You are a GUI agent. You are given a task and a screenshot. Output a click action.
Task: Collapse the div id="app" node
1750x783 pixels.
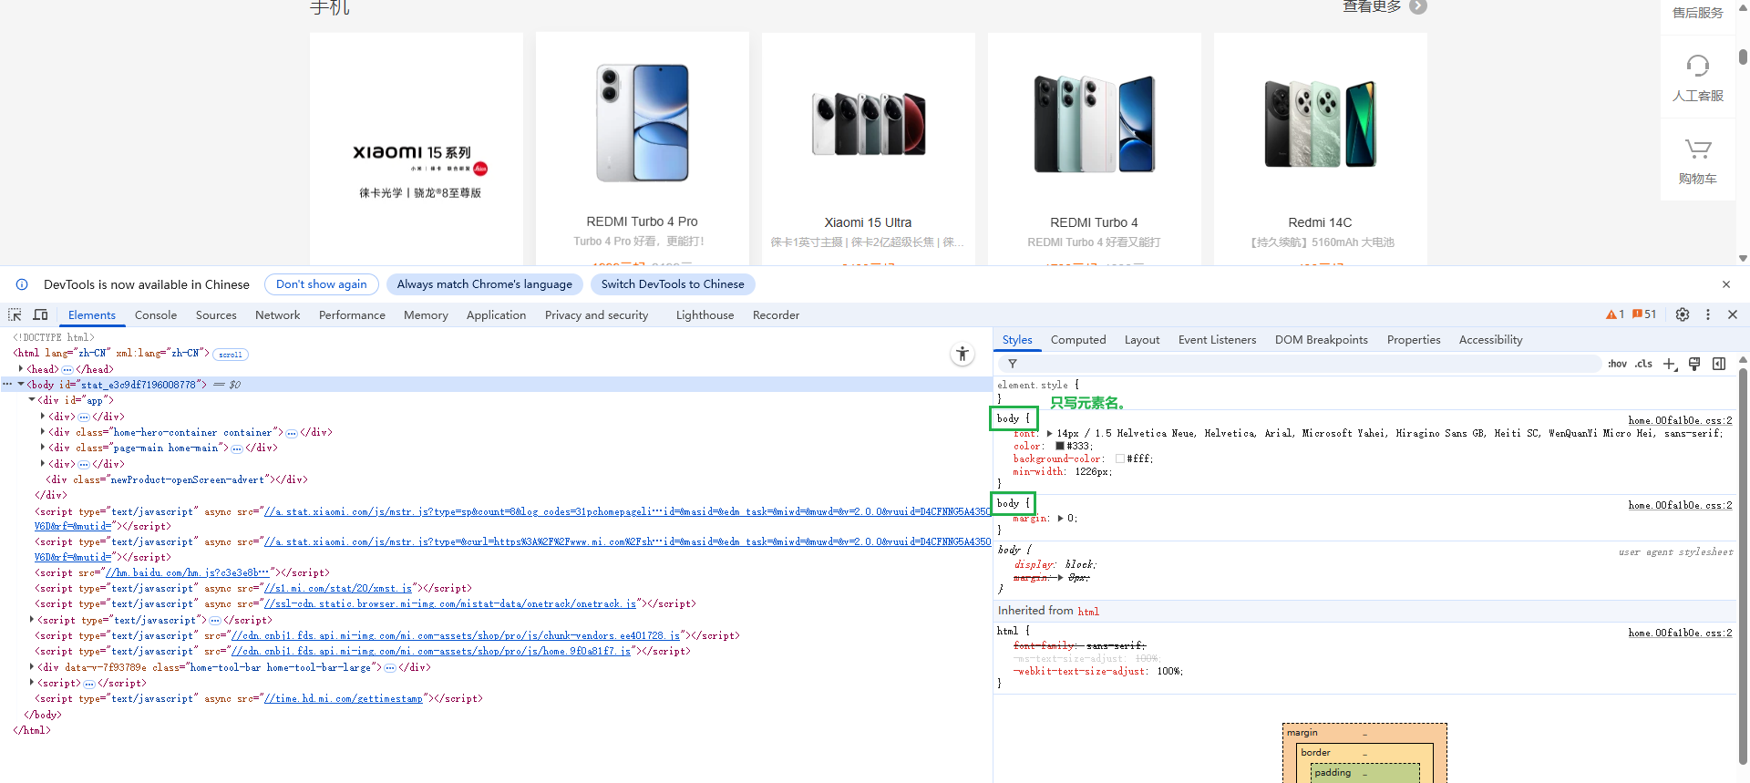click(32, 399)
